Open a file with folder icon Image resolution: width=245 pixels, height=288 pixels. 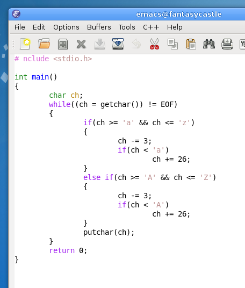coord(44,44)
